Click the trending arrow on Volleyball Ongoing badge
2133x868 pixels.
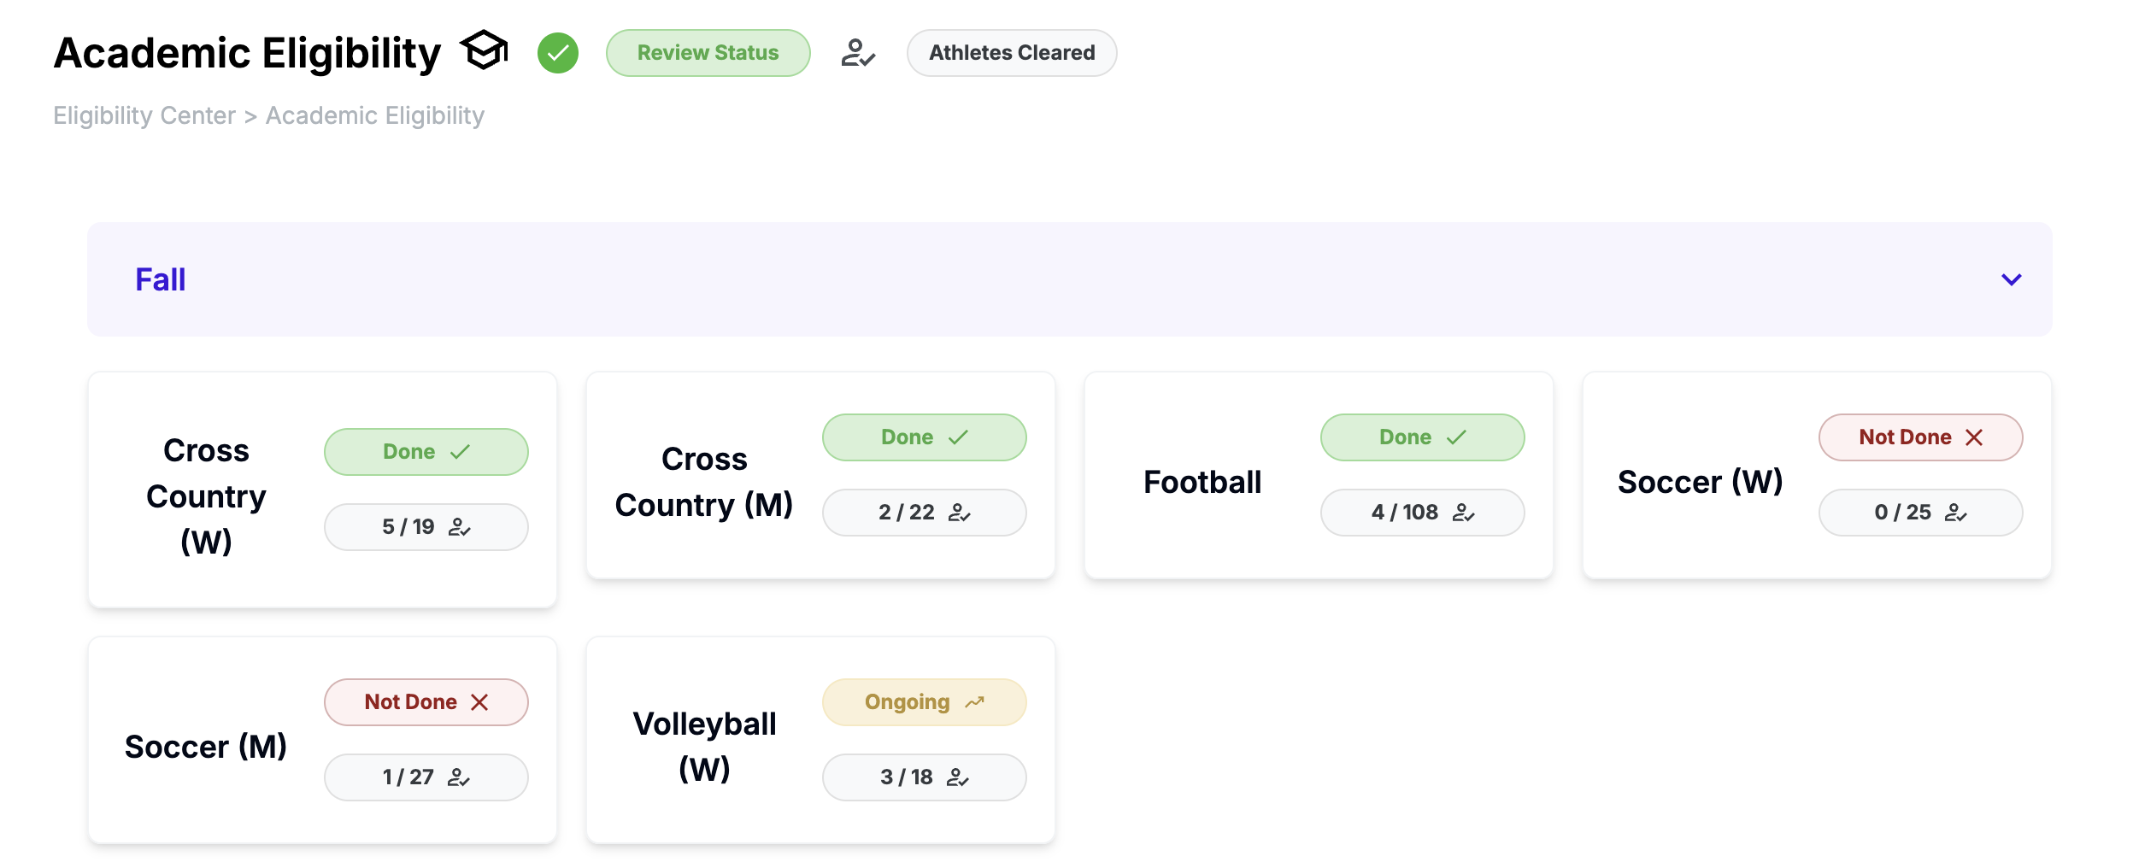tap(975, 702)
